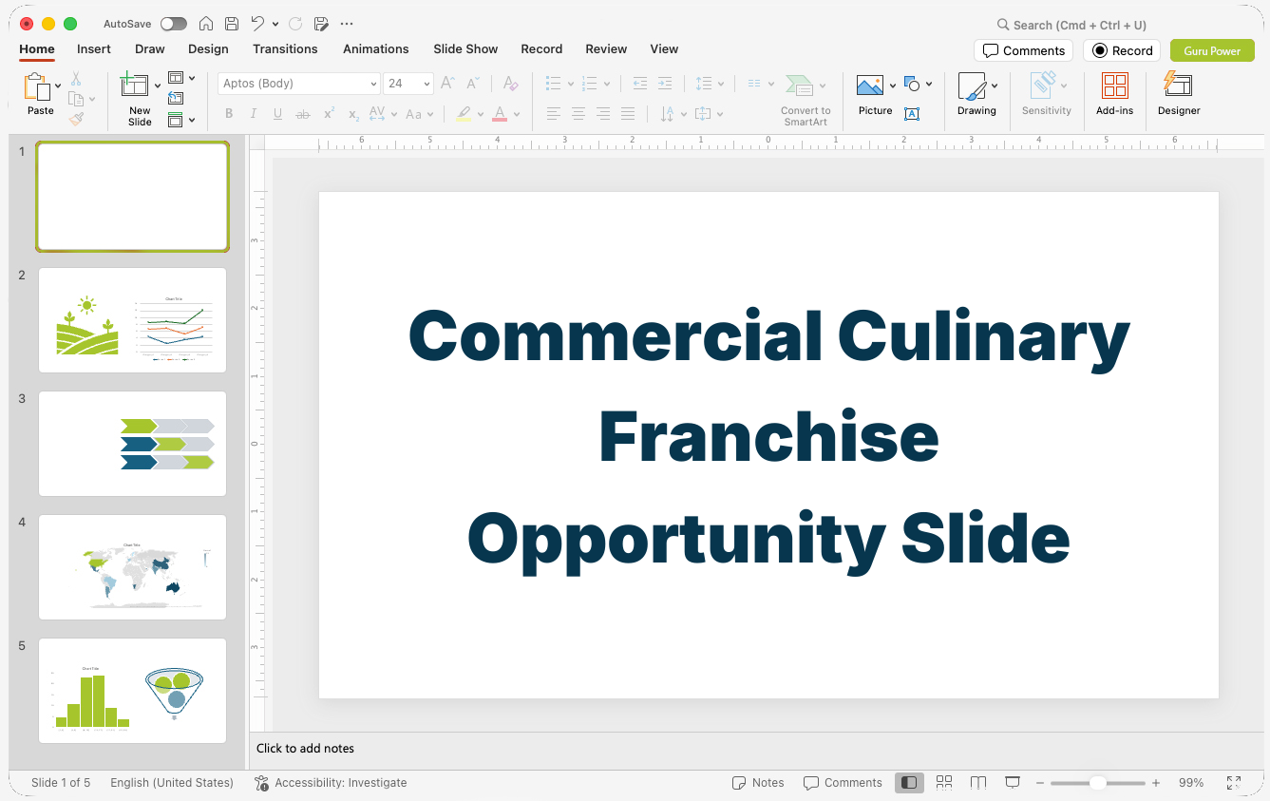Open the numbered list dropdown
Viewport: 1270px width, 801px height.
(606, 84)
